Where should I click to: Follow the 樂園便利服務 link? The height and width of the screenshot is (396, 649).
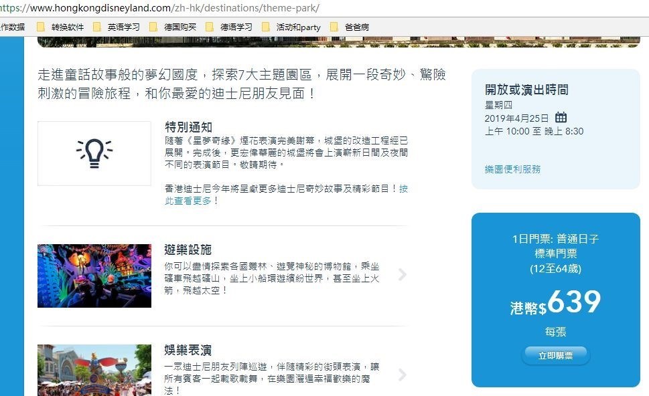[x=512, y=169]
